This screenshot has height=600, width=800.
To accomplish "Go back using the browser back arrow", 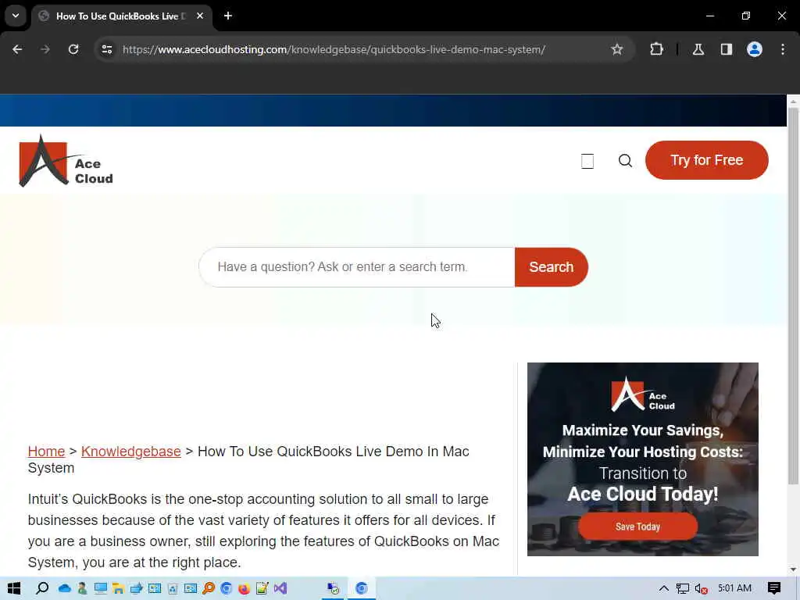I will pos(17,49).
